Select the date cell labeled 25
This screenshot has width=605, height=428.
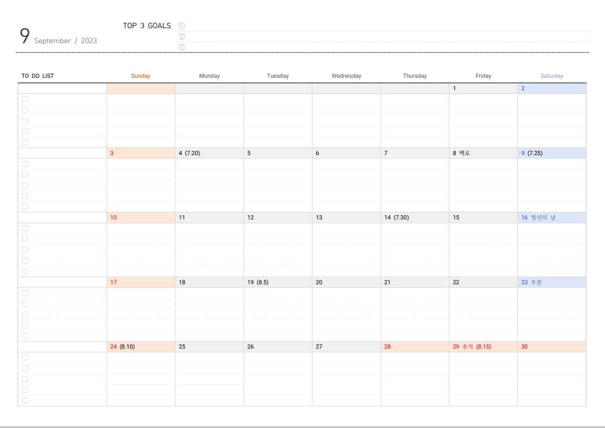210,346
